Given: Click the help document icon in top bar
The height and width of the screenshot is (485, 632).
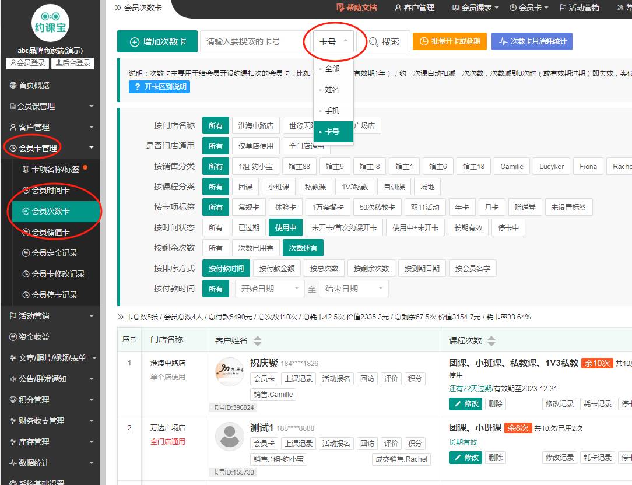Looking at the screenshot, I should pyautogui.click(x=340, y=7).
